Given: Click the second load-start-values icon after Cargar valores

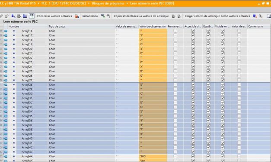Looking at the screenshot, I should (261, 16).
